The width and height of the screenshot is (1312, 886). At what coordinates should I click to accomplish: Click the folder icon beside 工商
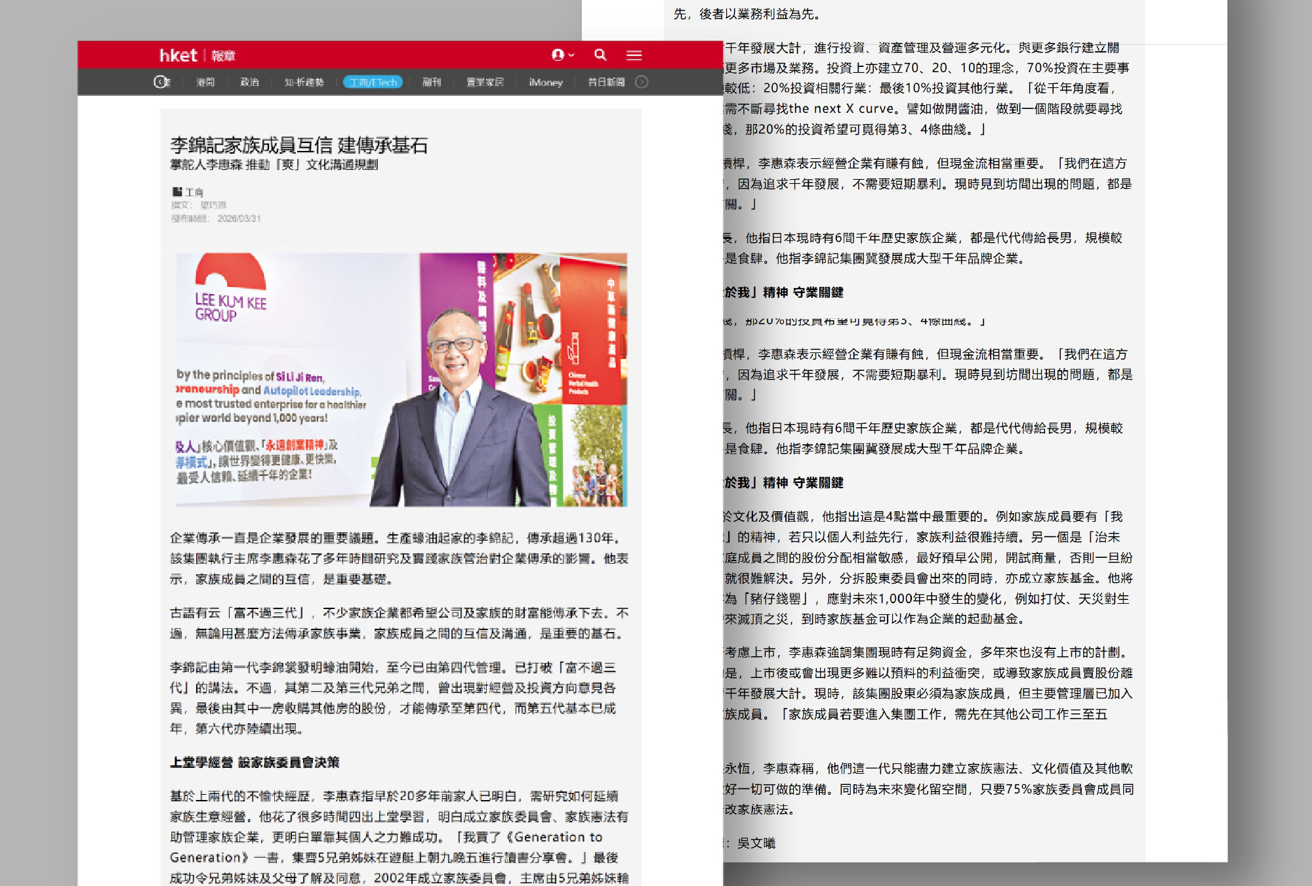[x=176, y=192]
